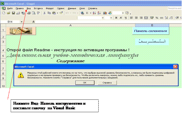
Task: Create a new blank workbook
Action: [4, 13]
